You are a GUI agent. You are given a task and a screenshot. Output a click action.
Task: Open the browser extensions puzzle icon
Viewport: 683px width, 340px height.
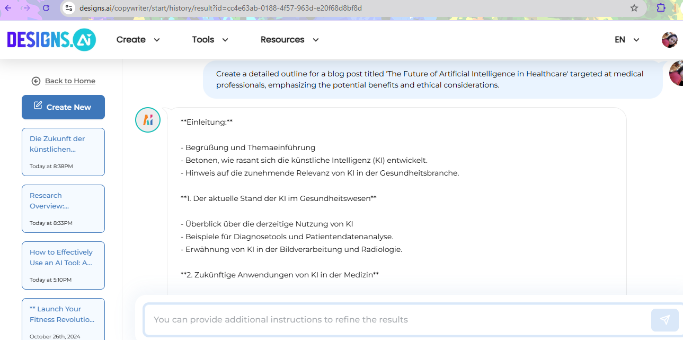(x=660, y=8)
